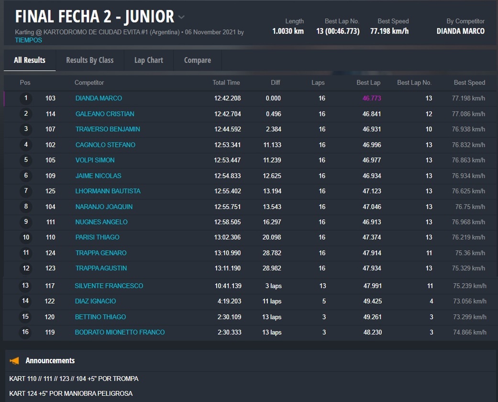Viewport: 498px width, 402px height.
Task: Open TRAVERSO BENJAMIN's details
Action: [108, 129]
